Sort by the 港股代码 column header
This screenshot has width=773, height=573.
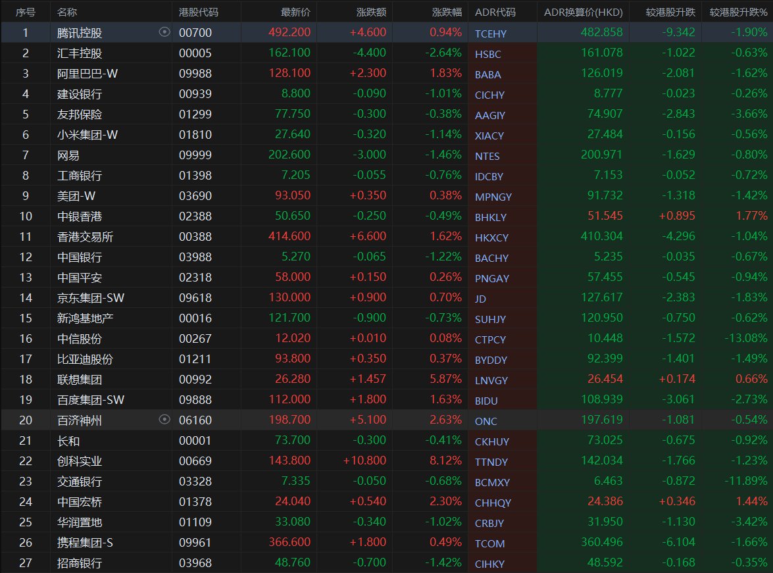coord(199,12)
